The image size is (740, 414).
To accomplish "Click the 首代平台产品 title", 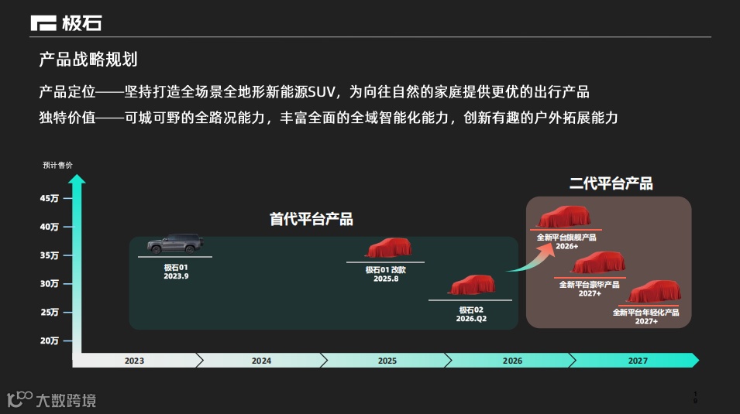I will (x=311, y=219).
